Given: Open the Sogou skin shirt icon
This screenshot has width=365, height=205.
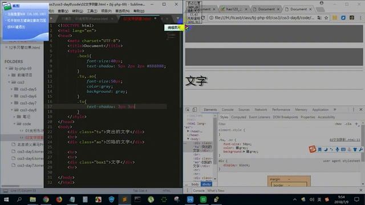Looking at the screenshot, I should 355,149.
